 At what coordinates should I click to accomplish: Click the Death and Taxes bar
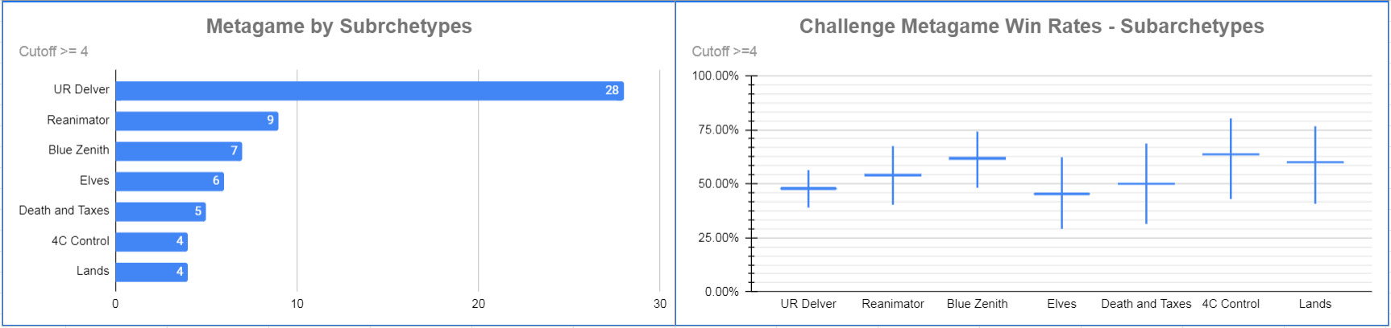point(160,211)
